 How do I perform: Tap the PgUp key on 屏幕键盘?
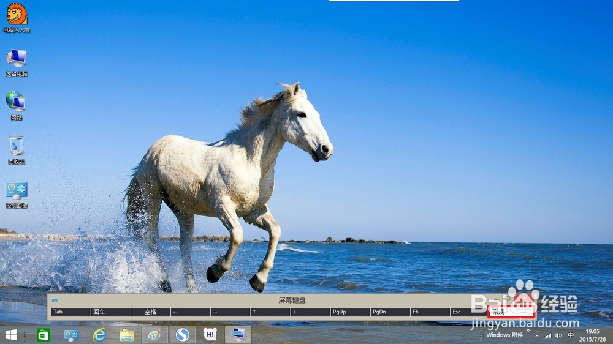(350, 312)
